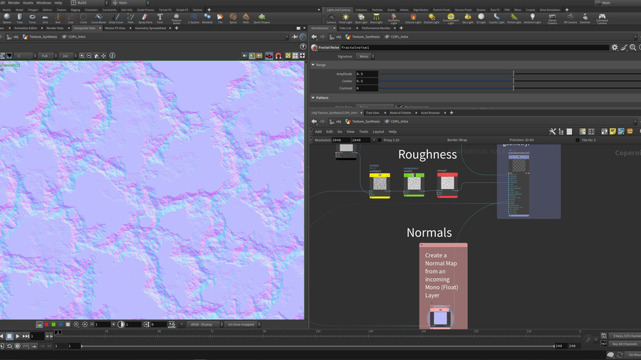Select the L-System shelf tool
Screen dimensions: 641x360
(193, 18)
